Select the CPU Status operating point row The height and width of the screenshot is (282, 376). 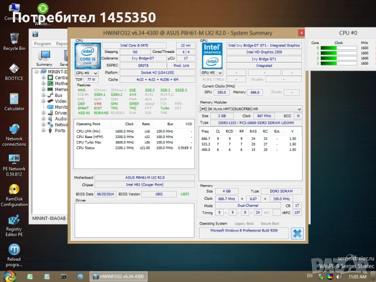click(134, 147)
